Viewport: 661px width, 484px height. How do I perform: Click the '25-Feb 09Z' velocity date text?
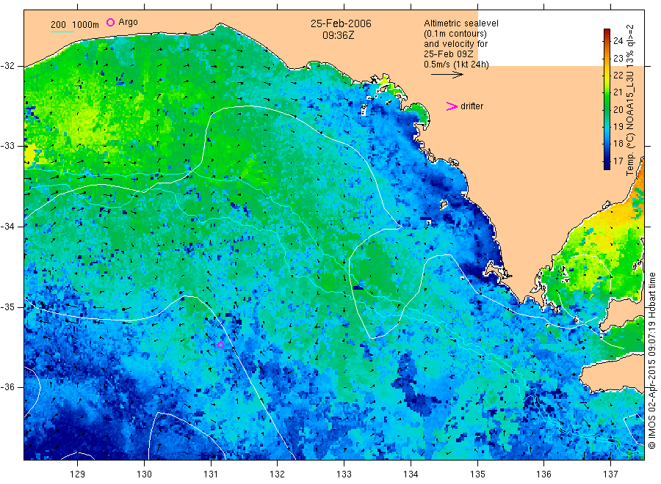(448, 54)
